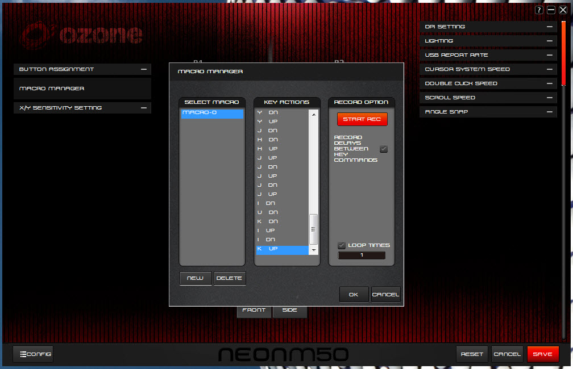The image size is (573, 369).
Task: Toggle Record Delays Between Key Commands checkbox
Action: point(383,149)
